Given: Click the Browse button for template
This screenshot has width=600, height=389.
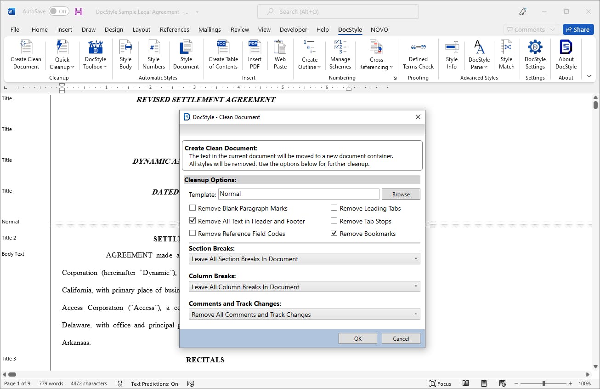Looking at the screenshot, I should pyautogui.click(x=401, y=194).
